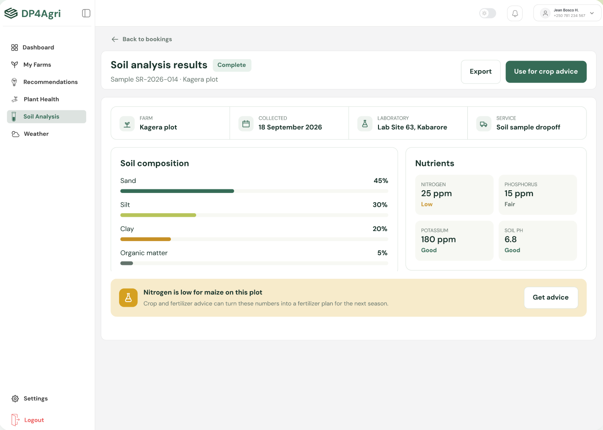Screen dimensions: 603x430
Task: Click the Logout door icon
Action: 15,420
